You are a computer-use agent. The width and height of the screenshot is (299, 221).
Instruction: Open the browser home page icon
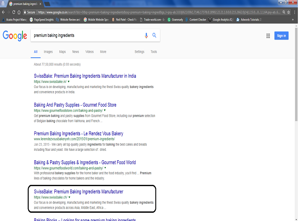tap(19, 12)
